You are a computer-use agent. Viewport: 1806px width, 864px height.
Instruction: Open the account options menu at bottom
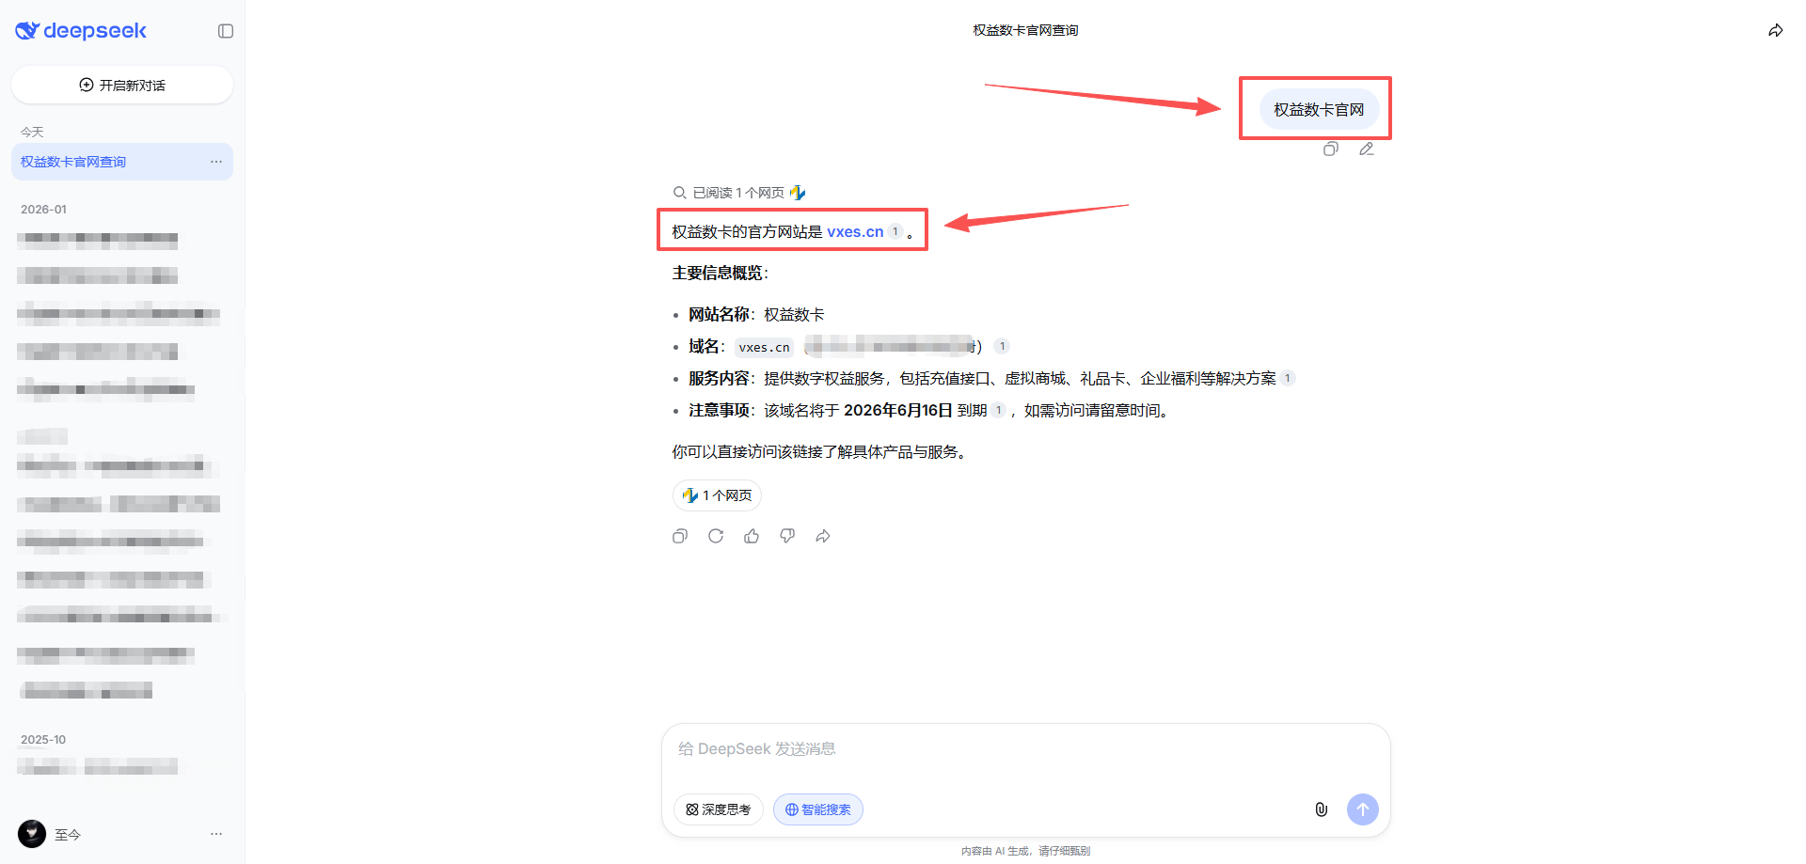215,834
